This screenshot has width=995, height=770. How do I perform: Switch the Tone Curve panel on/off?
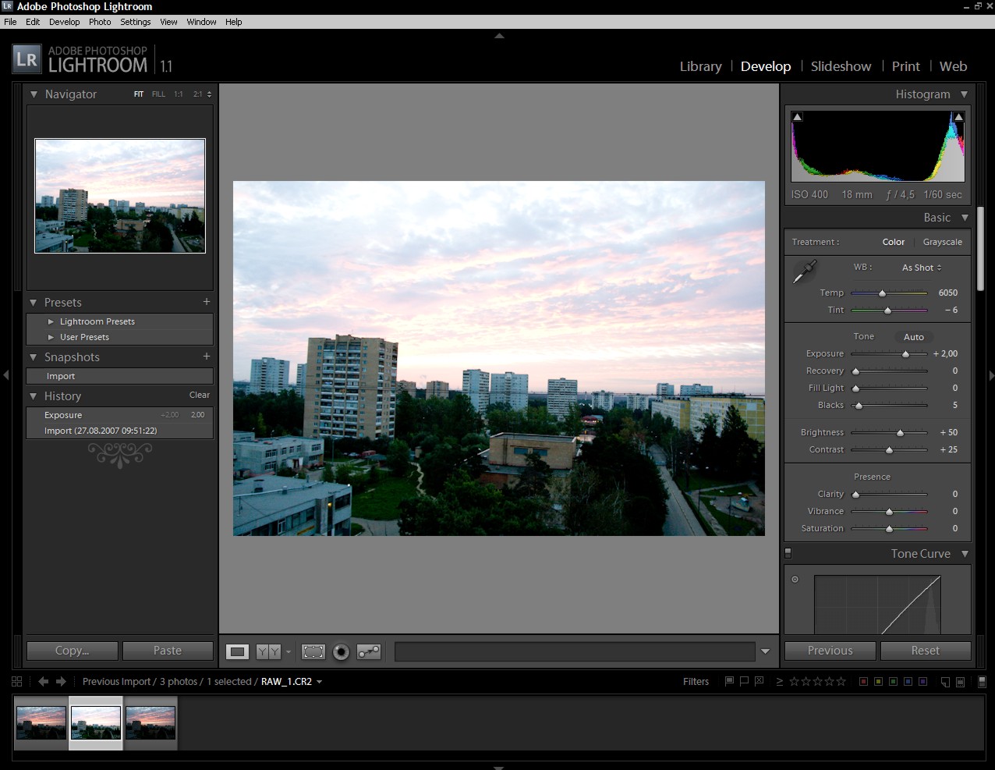pos(788,553)
